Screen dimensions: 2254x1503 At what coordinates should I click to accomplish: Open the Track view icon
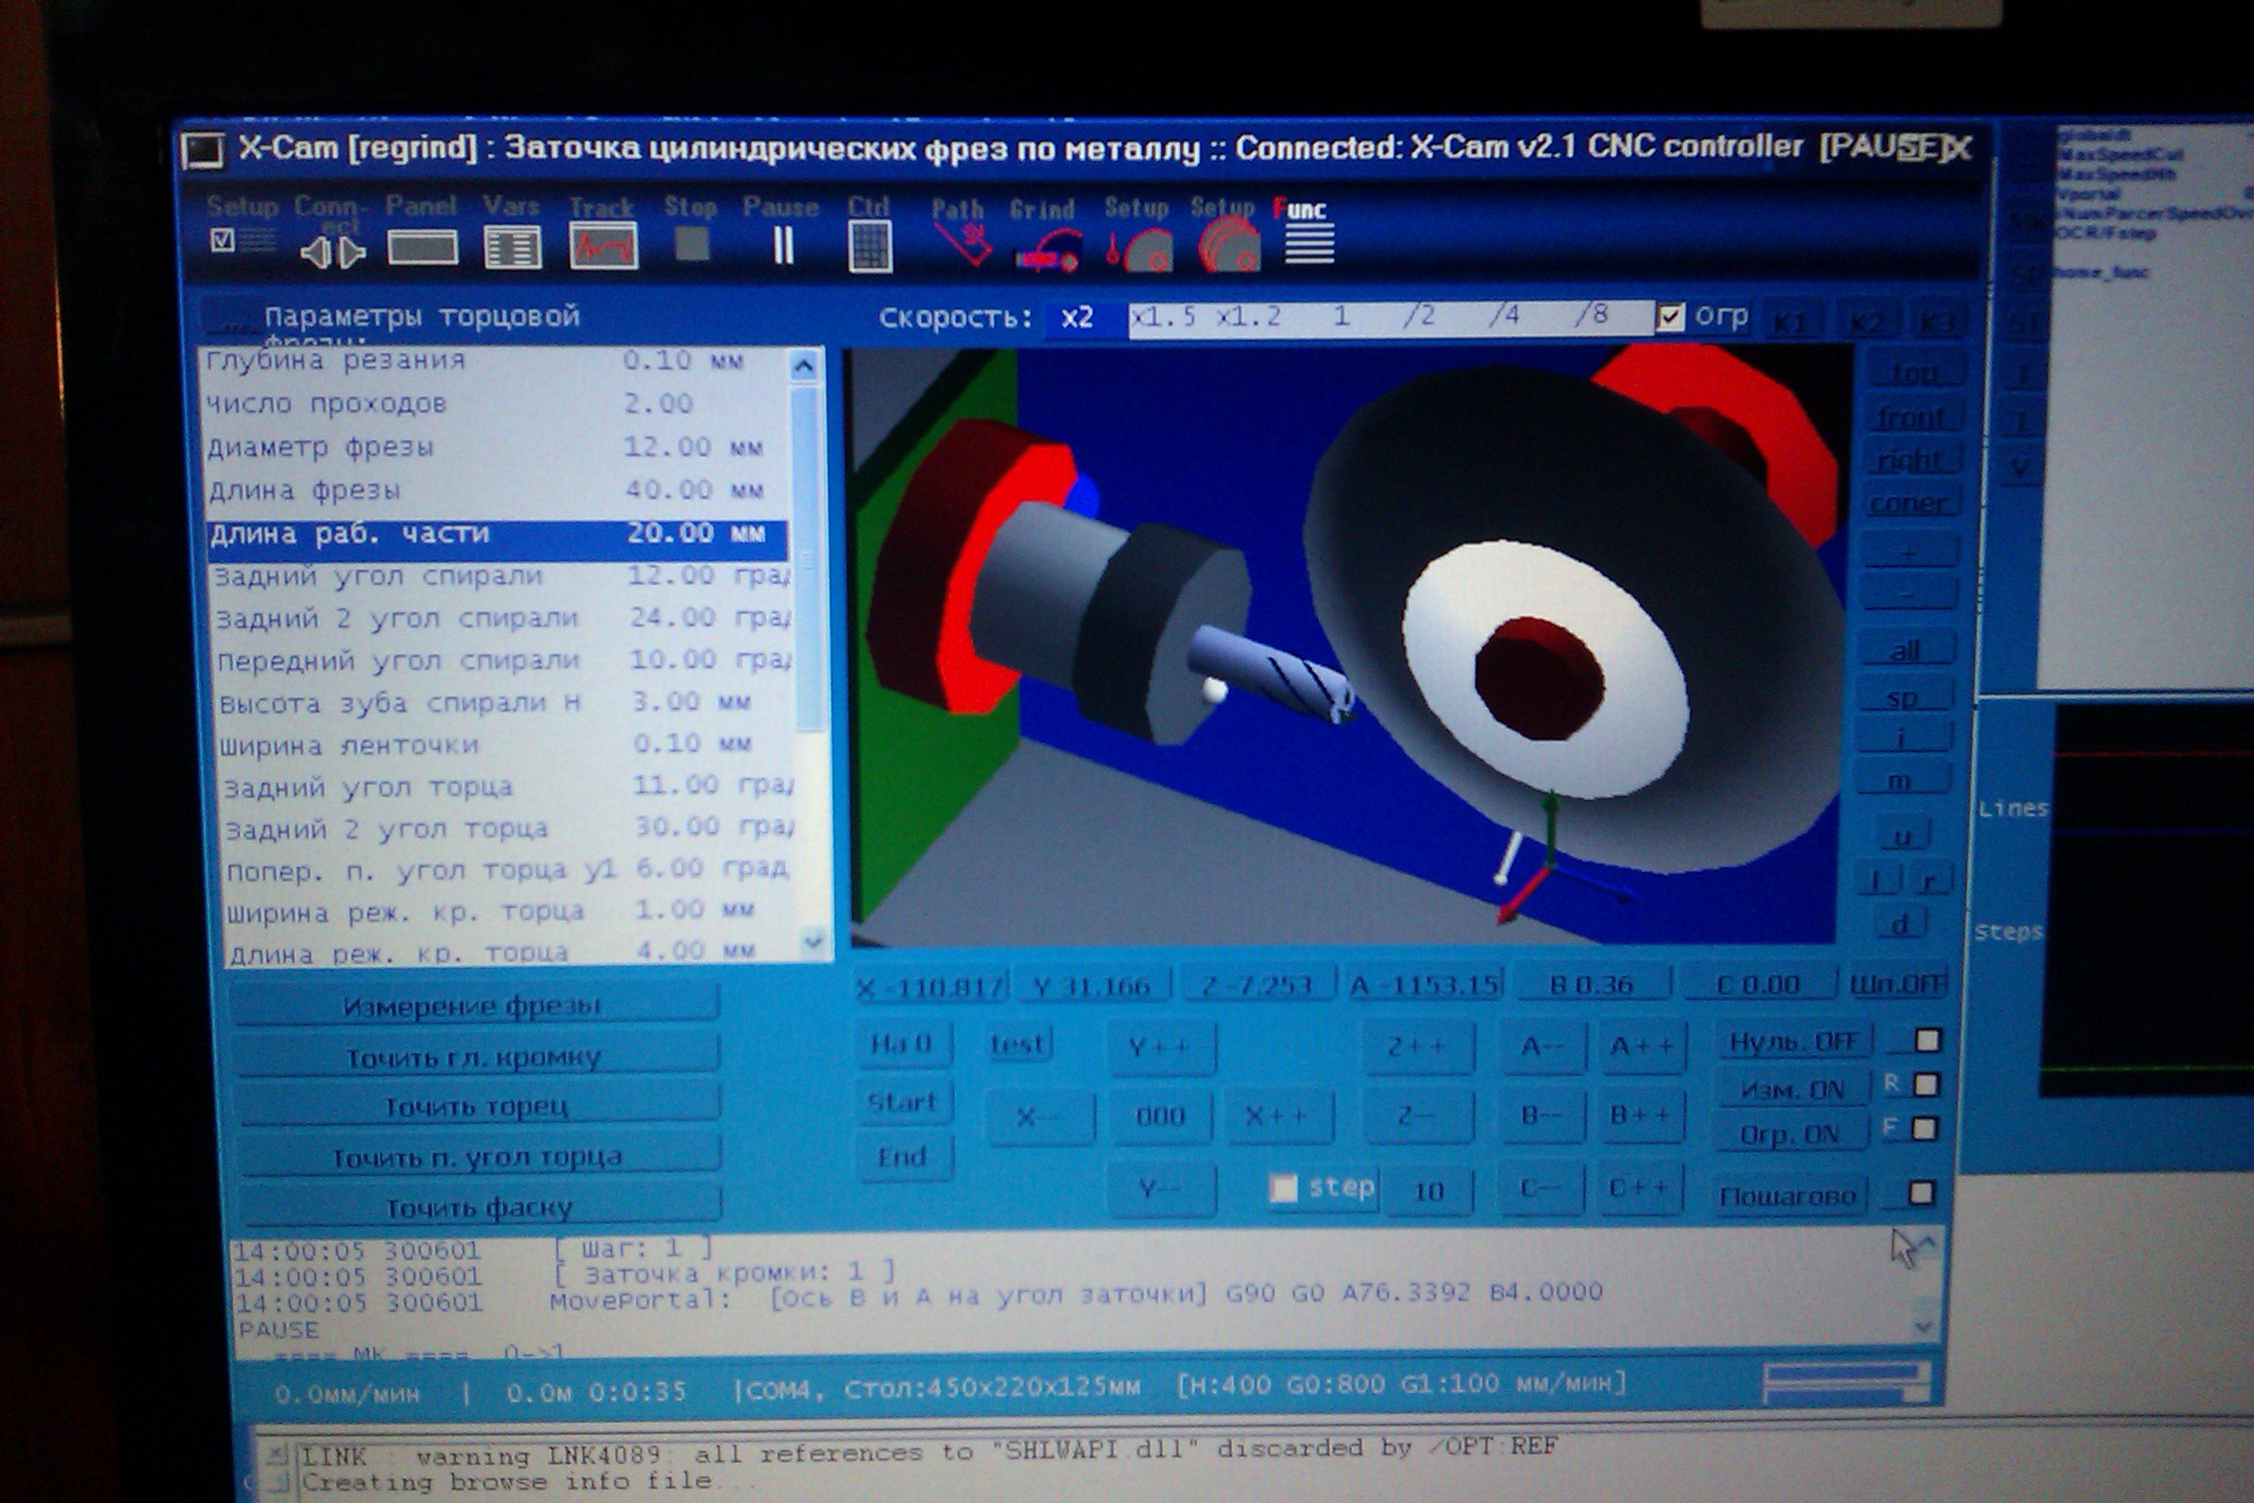point(603,246)
